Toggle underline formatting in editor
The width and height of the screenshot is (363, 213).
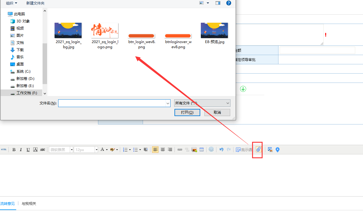point(28,150)
